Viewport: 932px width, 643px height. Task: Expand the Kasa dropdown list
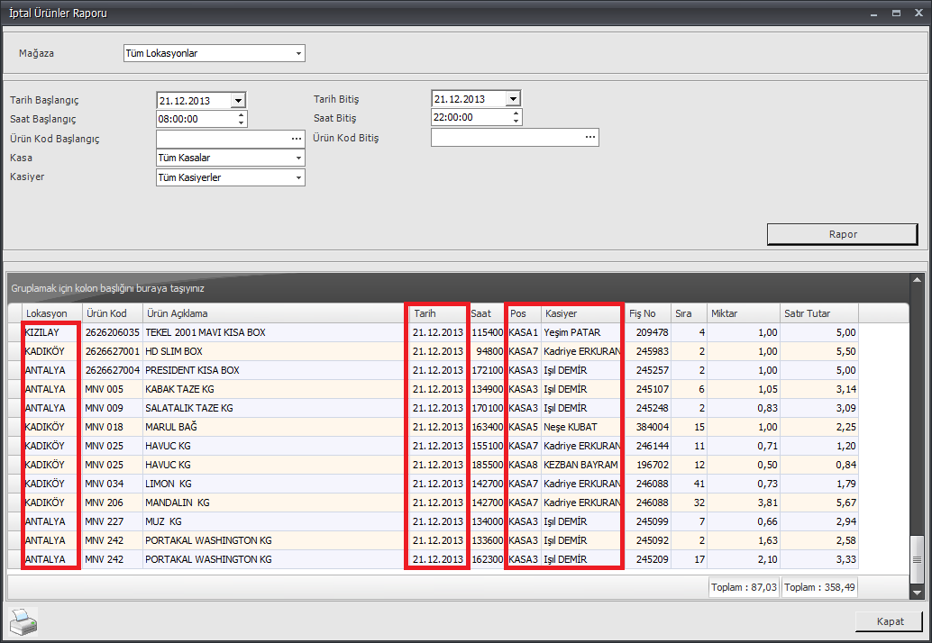tap(297, 158)
